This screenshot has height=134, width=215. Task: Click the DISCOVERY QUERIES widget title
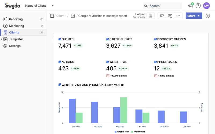[x=172, y=39]
